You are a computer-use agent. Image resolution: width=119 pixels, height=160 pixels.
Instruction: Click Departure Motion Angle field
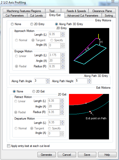coord(54,134)
